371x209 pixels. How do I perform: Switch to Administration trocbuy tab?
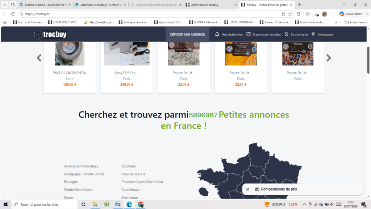(211, 5)
